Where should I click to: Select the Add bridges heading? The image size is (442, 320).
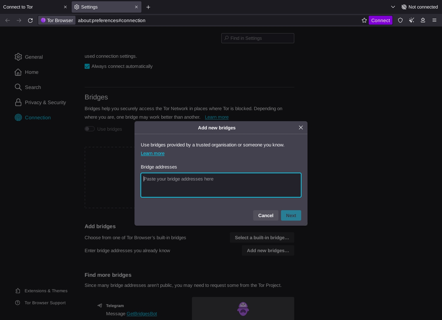tap(100, 226)
